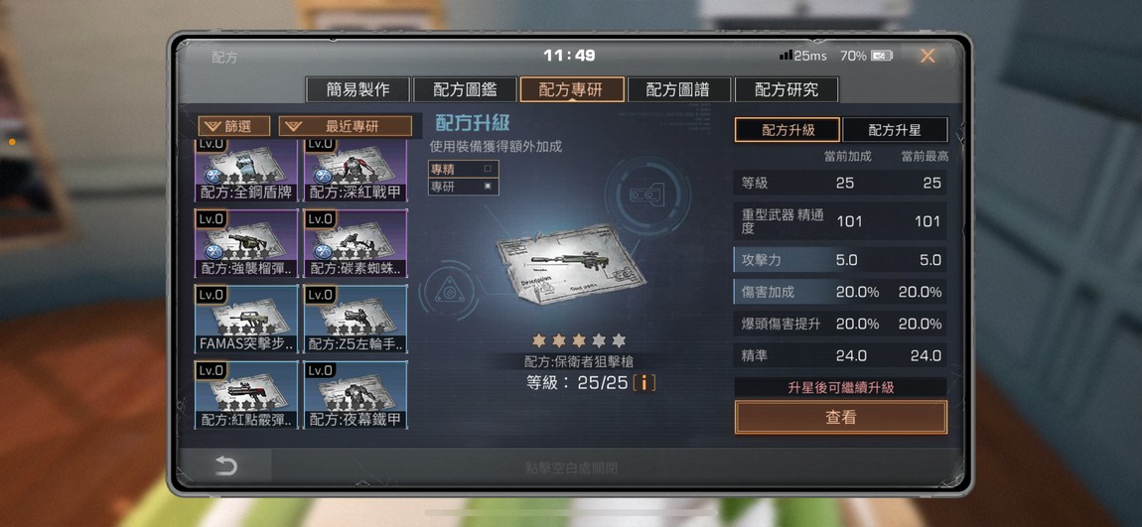Tap the triangle material slot icon
1142x527 pixels.
447,294
